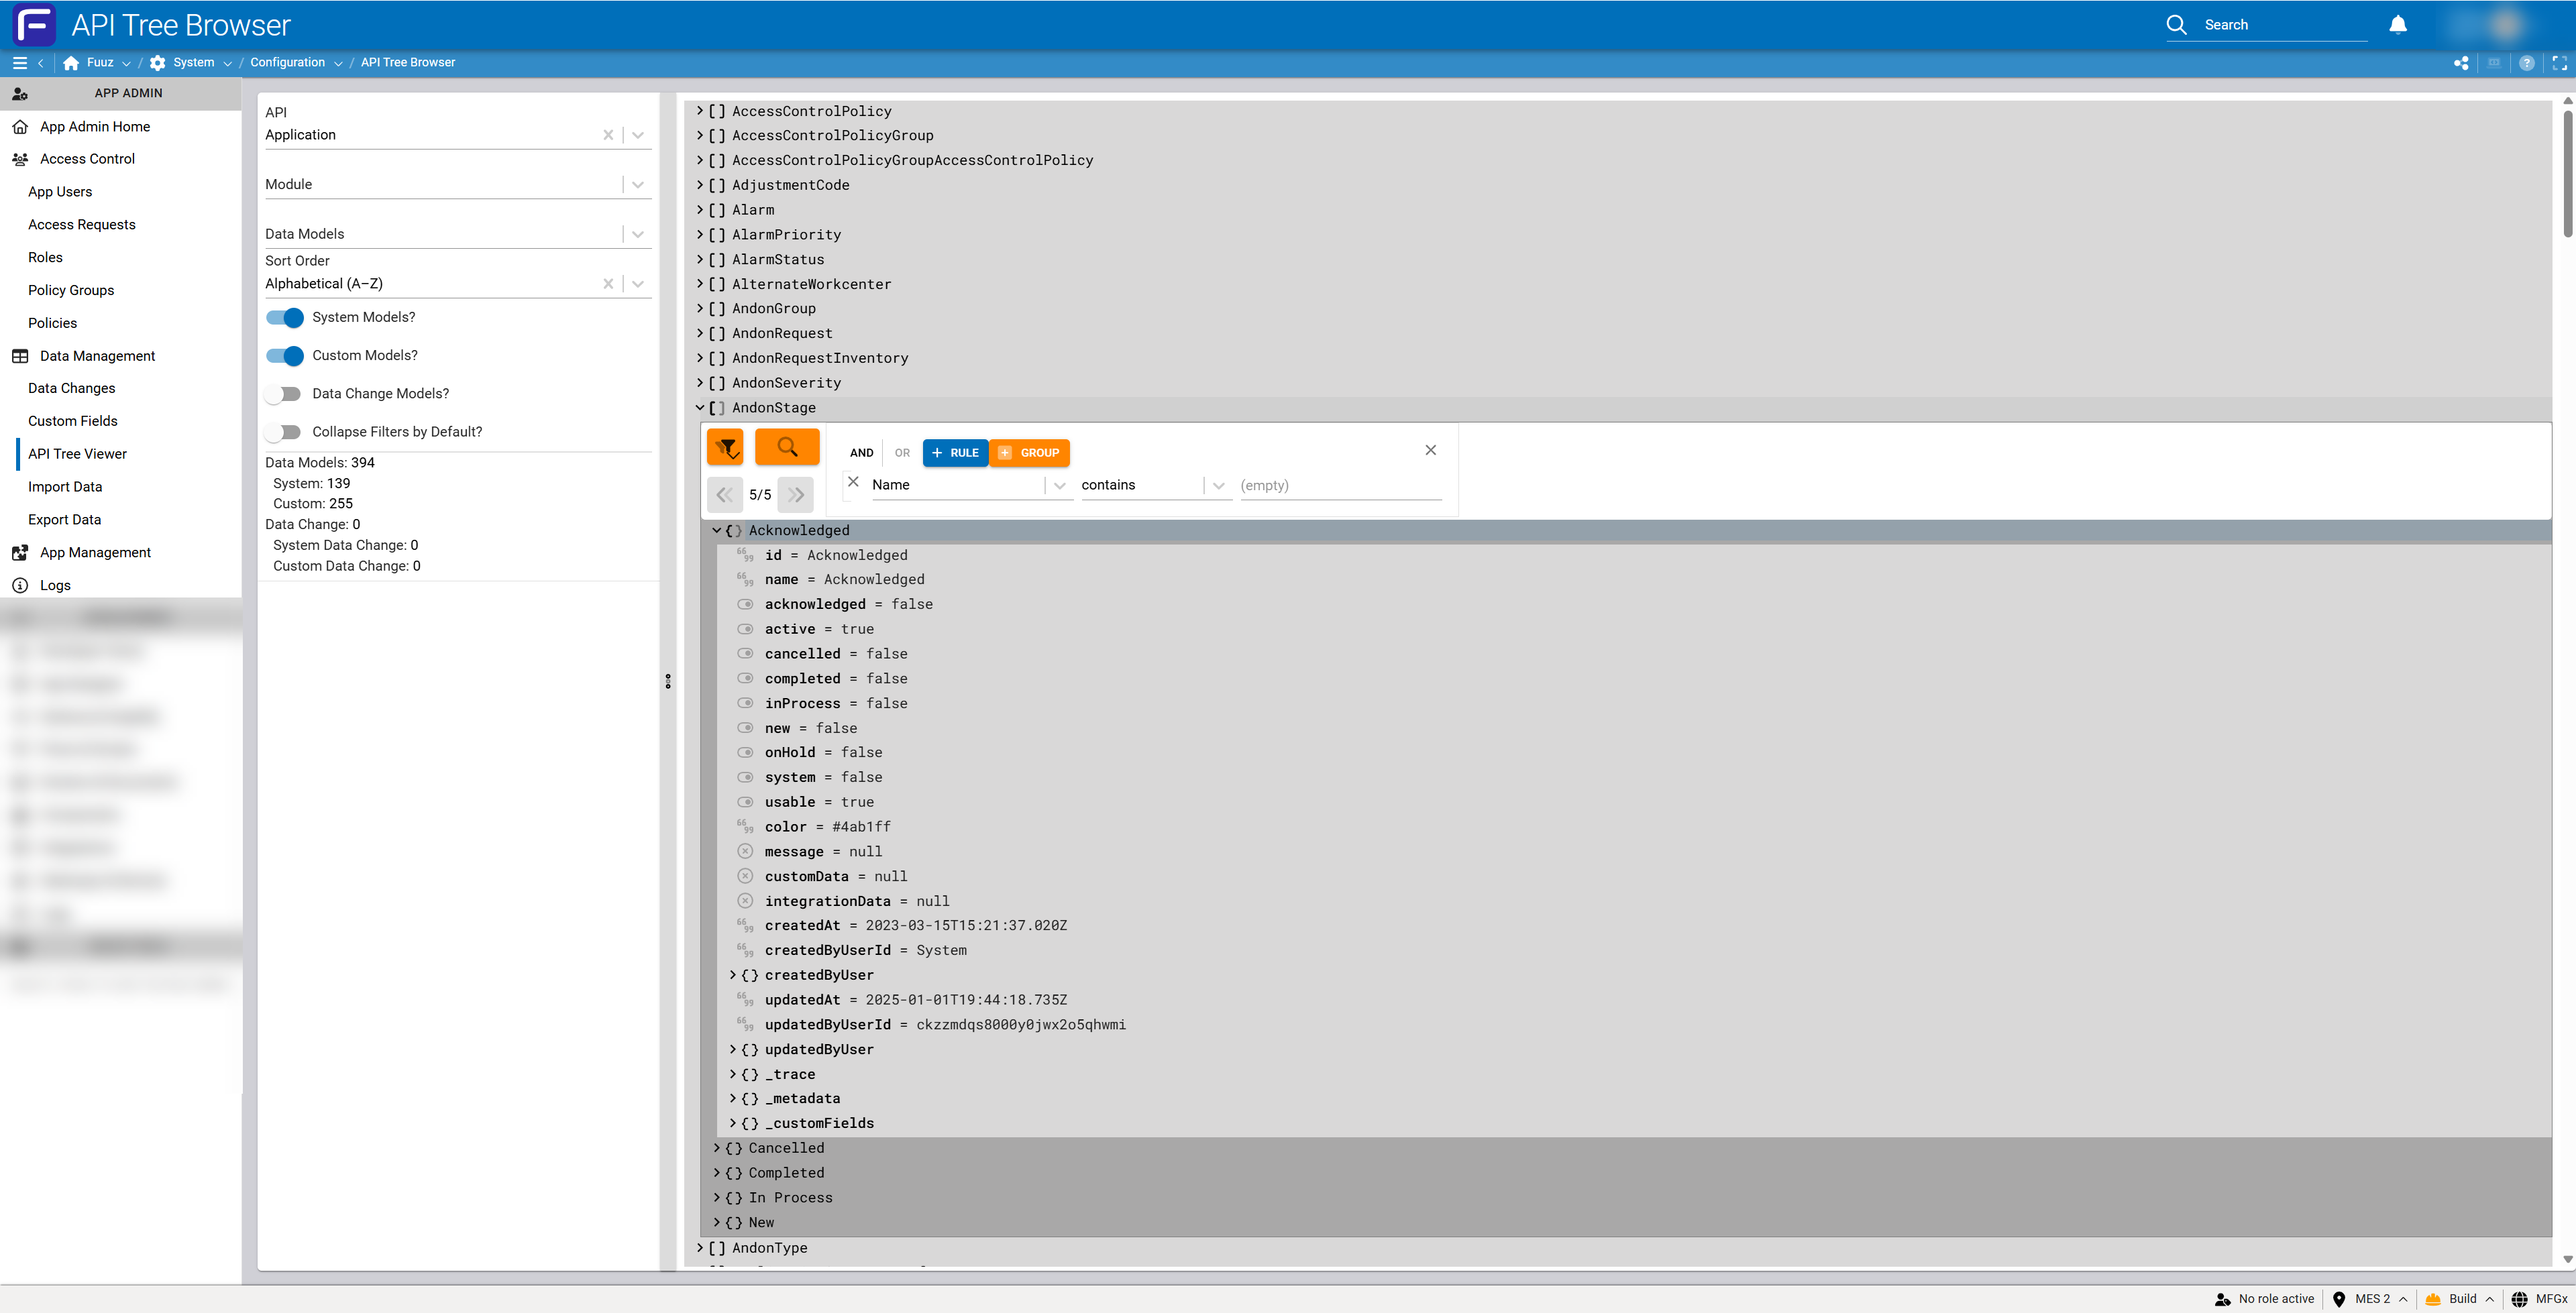Select OR filter combinator
Screen dimensions: 2576x1313
[902, 453]
